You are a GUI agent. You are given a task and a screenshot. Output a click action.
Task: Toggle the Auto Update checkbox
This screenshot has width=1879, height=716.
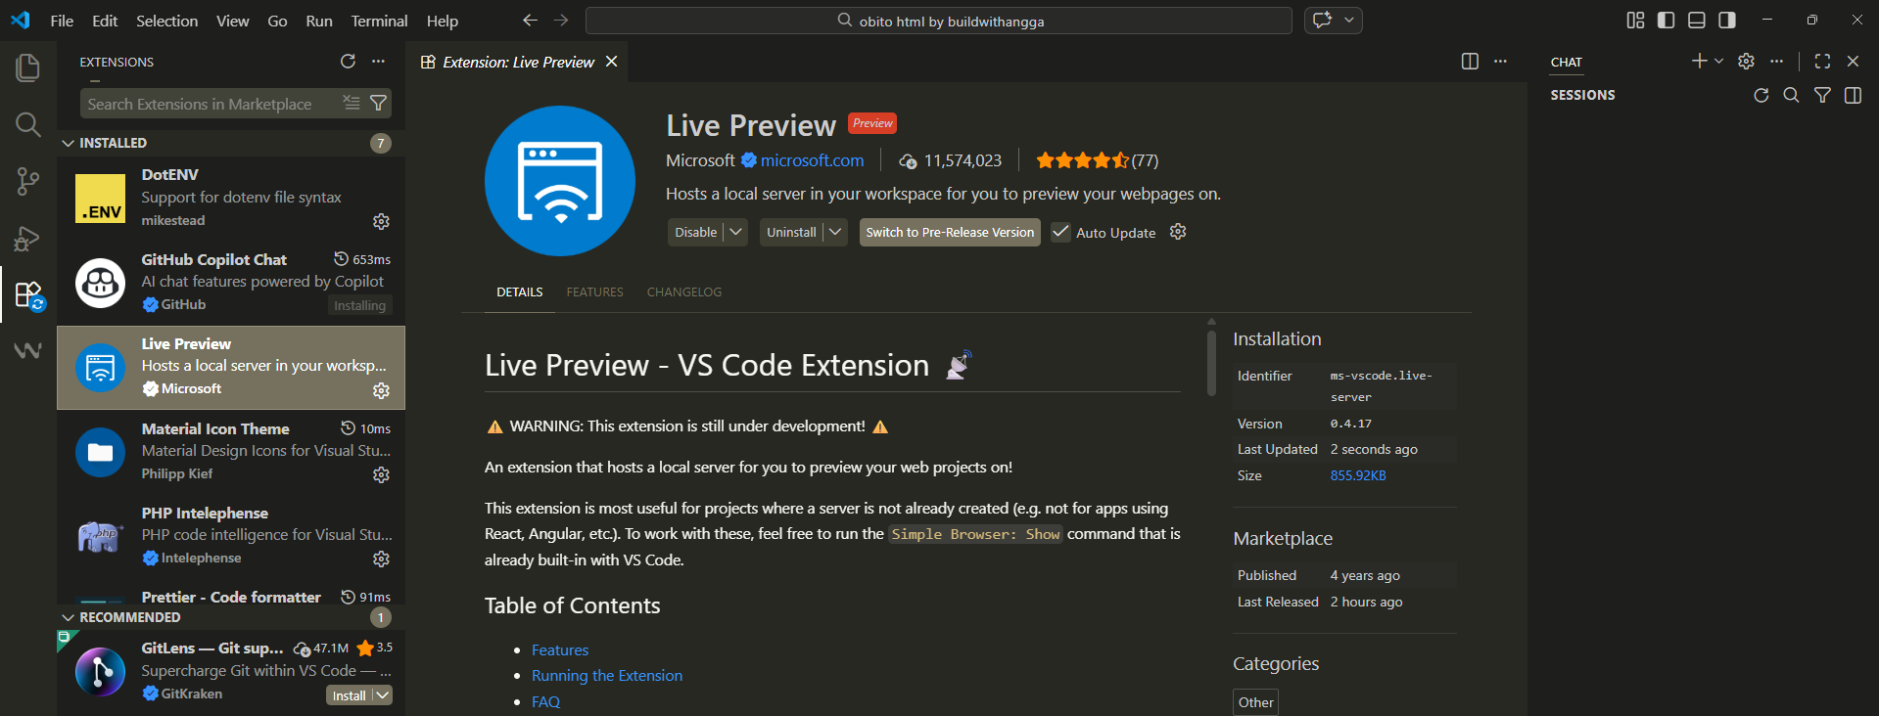click(x=1060, y=232)
